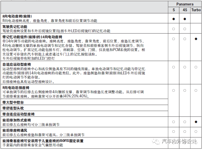
Task: Click the S open circle for 自适应运动型座椅
Action: pyautogui.click(x=174, y=67)
